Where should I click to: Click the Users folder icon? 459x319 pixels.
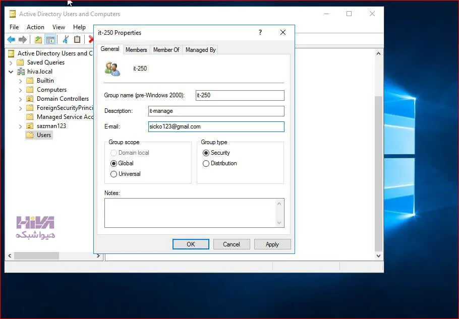click(x=30, y=135)
